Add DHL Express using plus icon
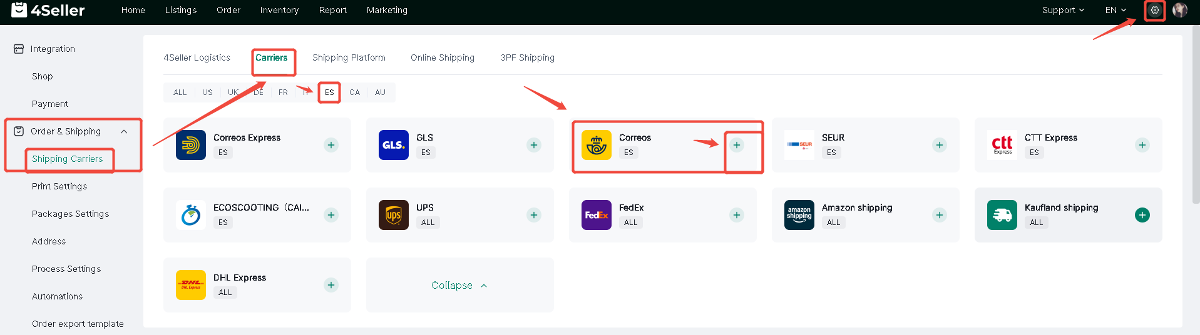This screenshot has width=1200, height=335. 331,285
